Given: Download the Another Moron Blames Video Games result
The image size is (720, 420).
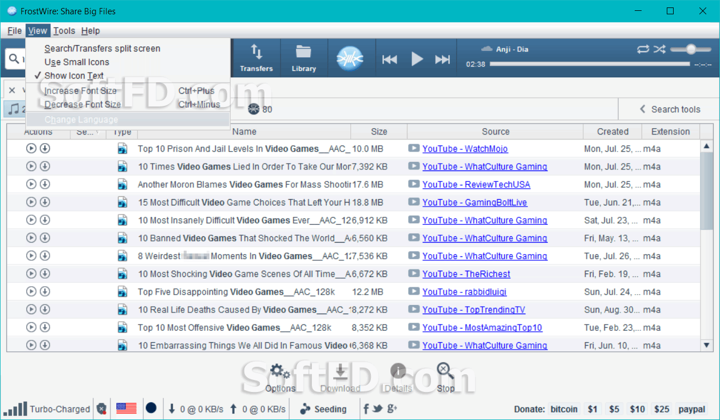Looking at the screenshot, I should tap(45, 184).
